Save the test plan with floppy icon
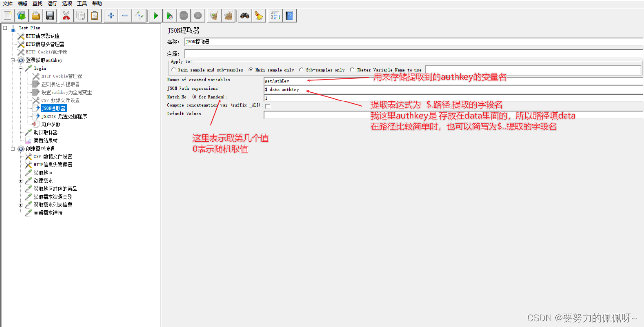This screenshot has width=644, height=327. point(50,16)
